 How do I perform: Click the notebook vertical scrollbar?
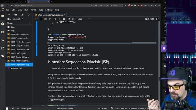click(x=159, y=79)
